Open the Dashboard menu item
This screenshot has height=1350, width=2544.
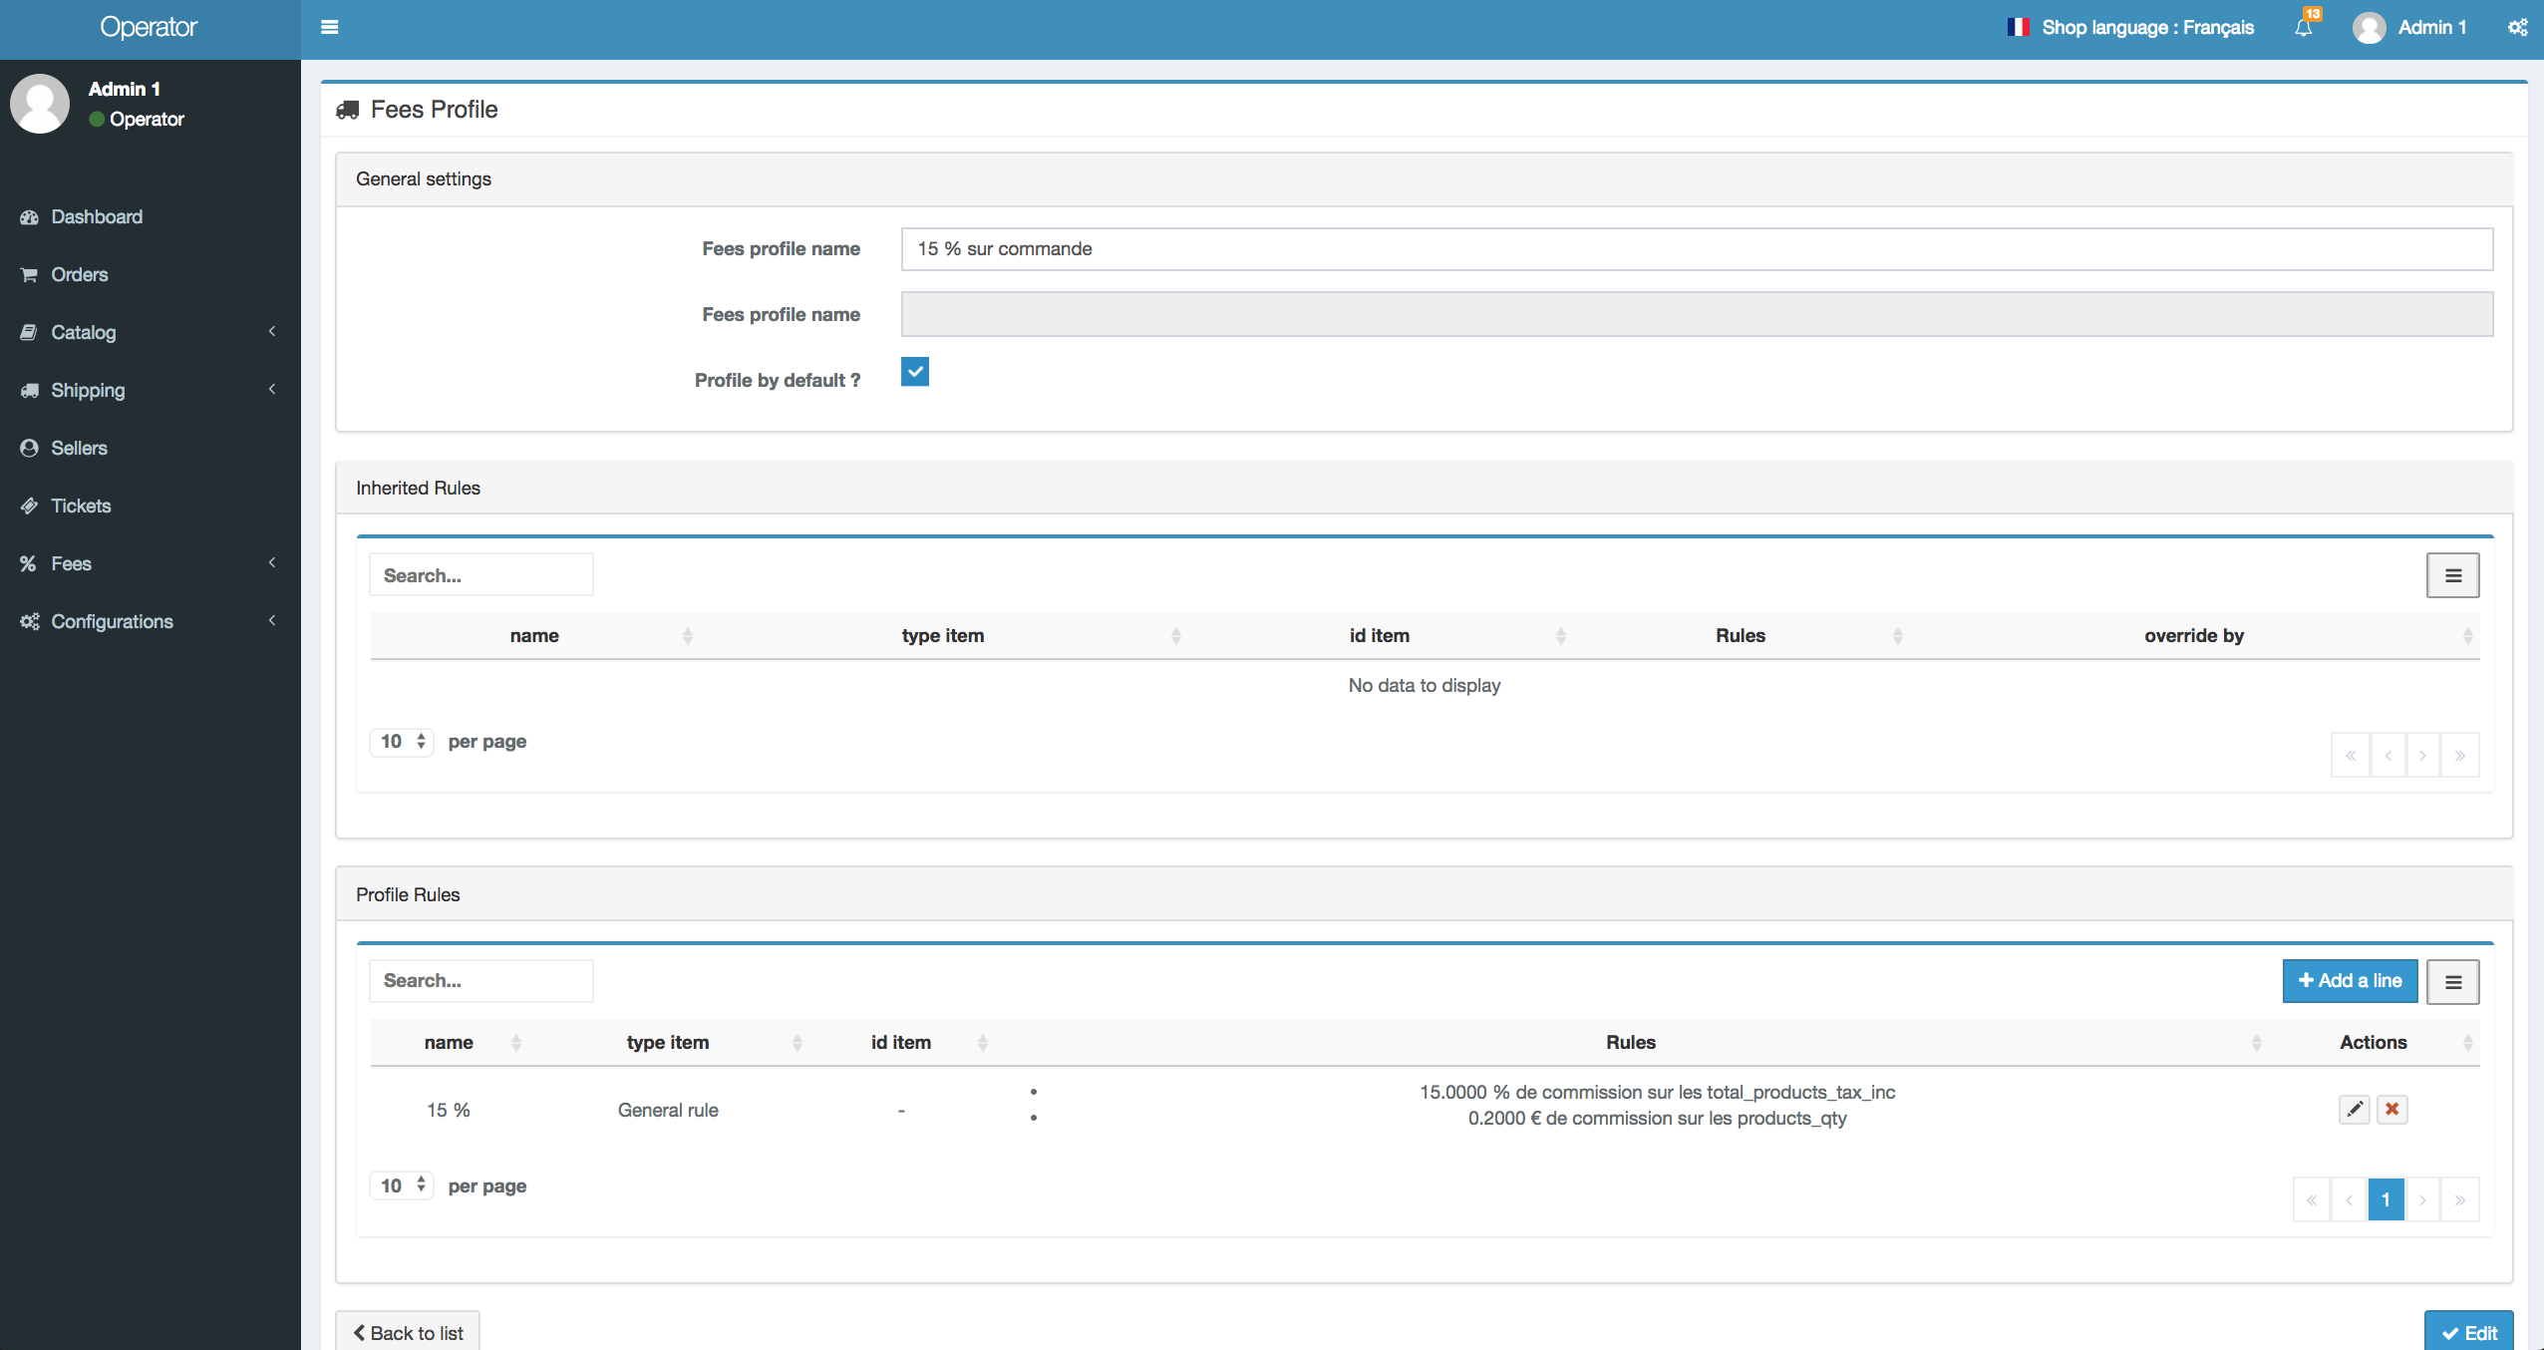96,216
